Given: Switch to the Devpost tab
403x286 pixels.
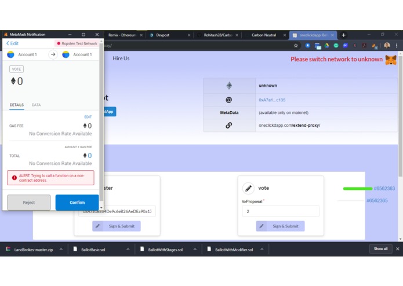Looking at the screenshot, I should pos(163,35).
